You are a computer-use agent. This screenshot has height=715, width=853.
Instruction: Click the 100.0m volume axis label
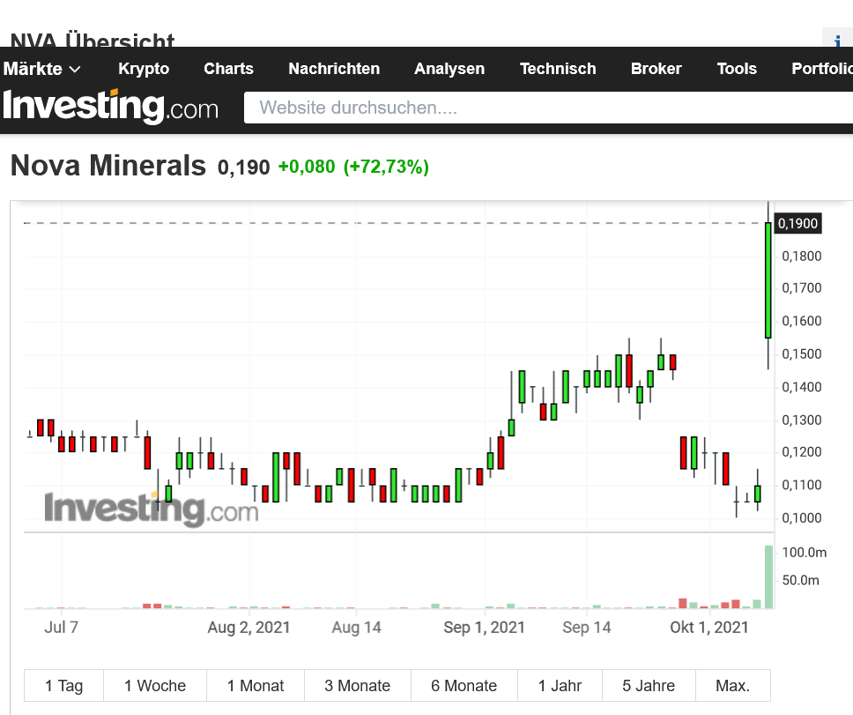pos(804,553)
